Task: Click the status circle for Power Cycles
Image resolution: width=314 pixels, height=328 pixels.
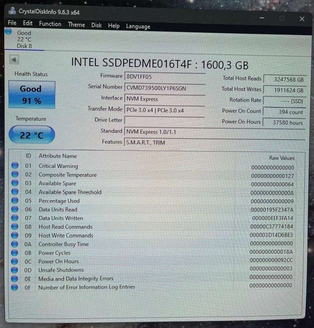Action: pyautogui.click(x=14, y=253)
